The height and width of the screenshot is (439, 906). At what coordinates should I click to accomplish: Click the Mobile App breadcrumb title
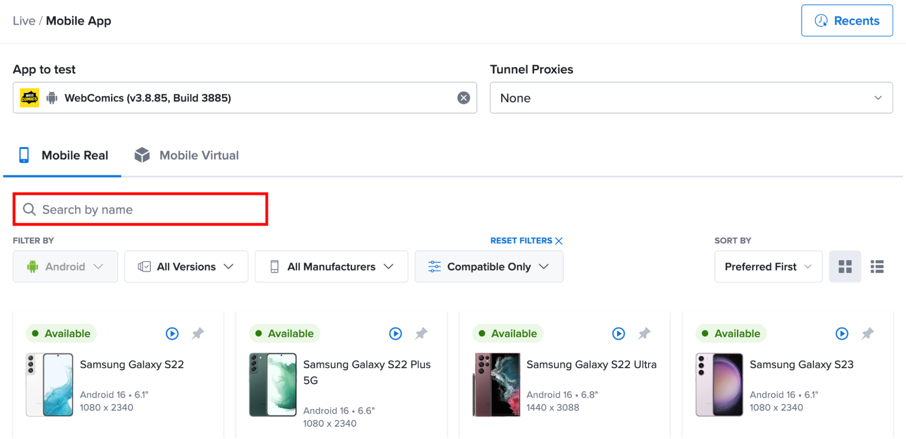[x=78, y=21]
